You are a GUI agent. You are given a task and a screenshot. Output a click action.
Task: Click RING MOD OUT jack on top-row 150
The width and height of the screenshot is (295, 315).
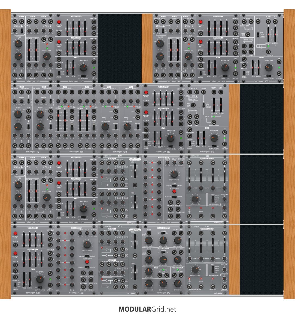(x=248, y=34)
